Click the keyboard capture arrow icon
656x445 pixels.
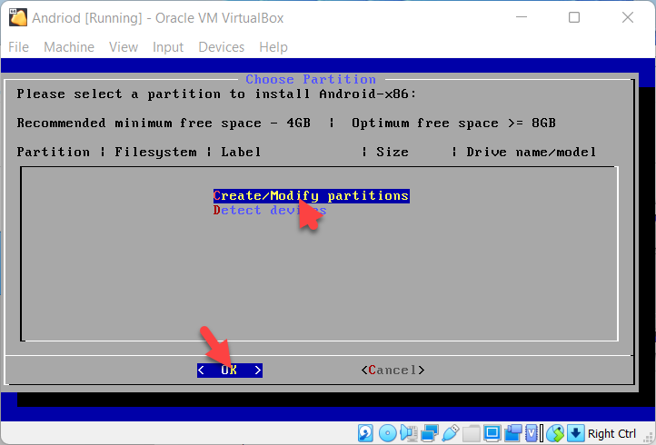click(x=574, y=432)
